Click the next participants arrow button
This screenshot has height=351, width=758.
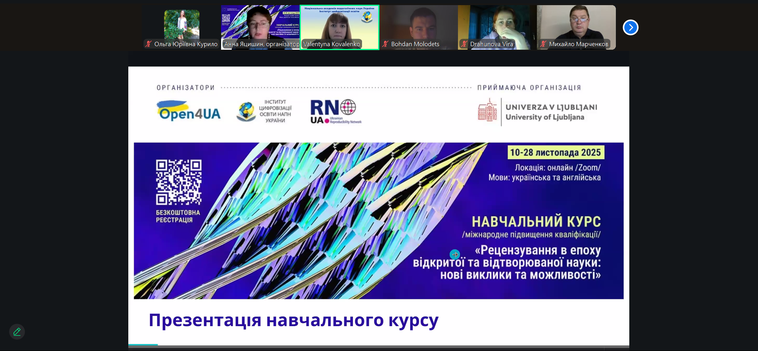pos(630,27)
